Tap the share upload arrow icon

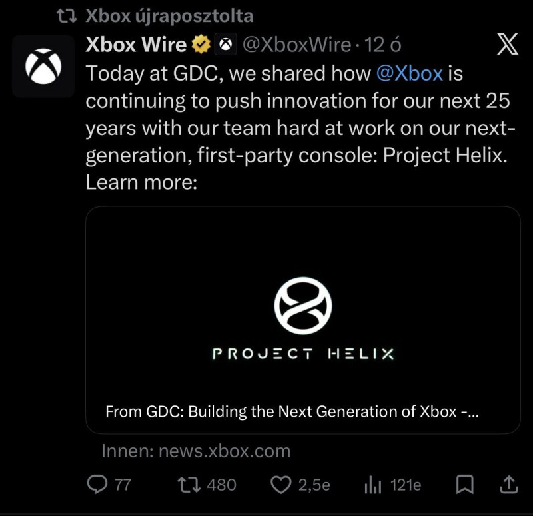[508, 485]
